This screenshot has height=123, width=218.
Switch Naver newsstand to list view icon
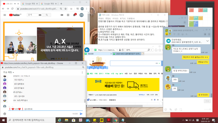(x=151, y=100)
